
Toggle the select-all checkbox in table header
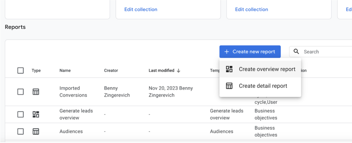(21, 70)
